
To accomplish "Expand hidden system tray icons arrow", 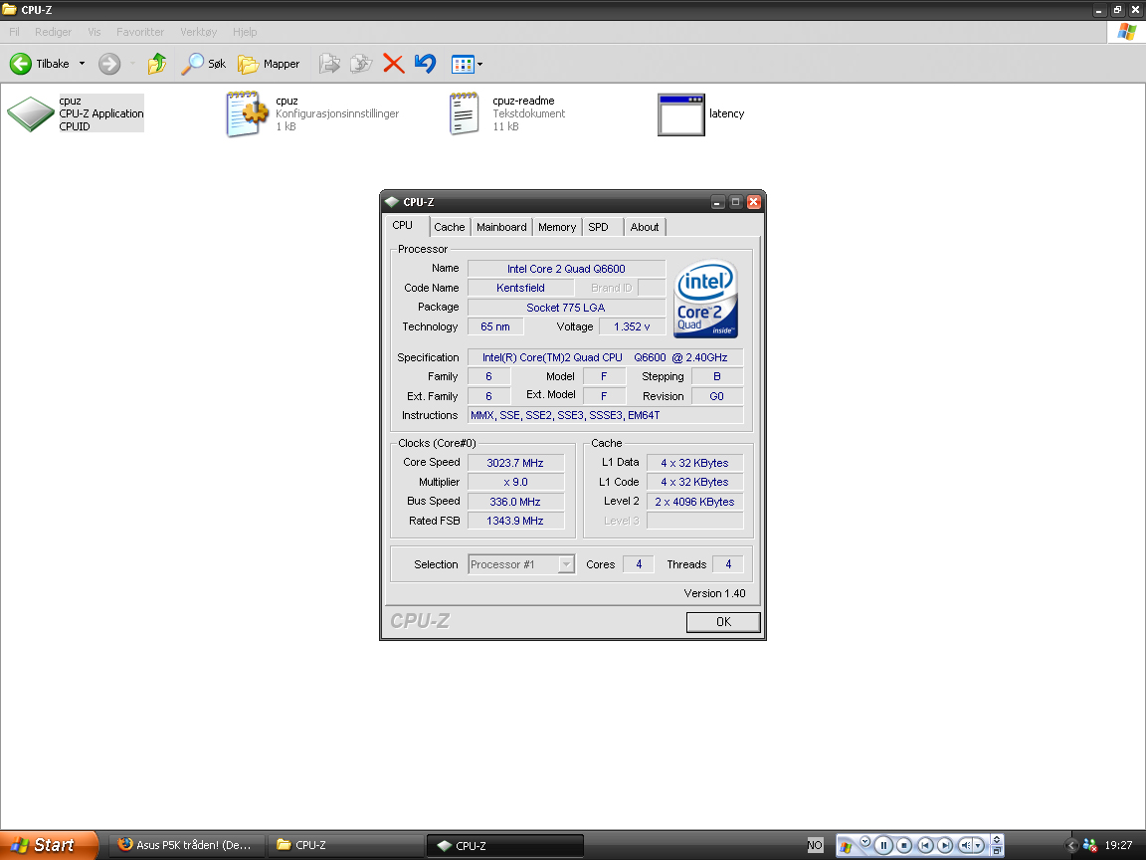I will (1071, 845).
